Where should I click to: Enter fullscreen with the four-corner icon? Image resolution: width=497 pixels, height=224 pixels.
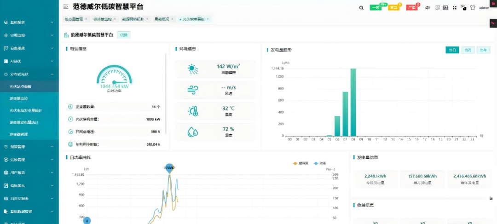[x=455, y=8]
